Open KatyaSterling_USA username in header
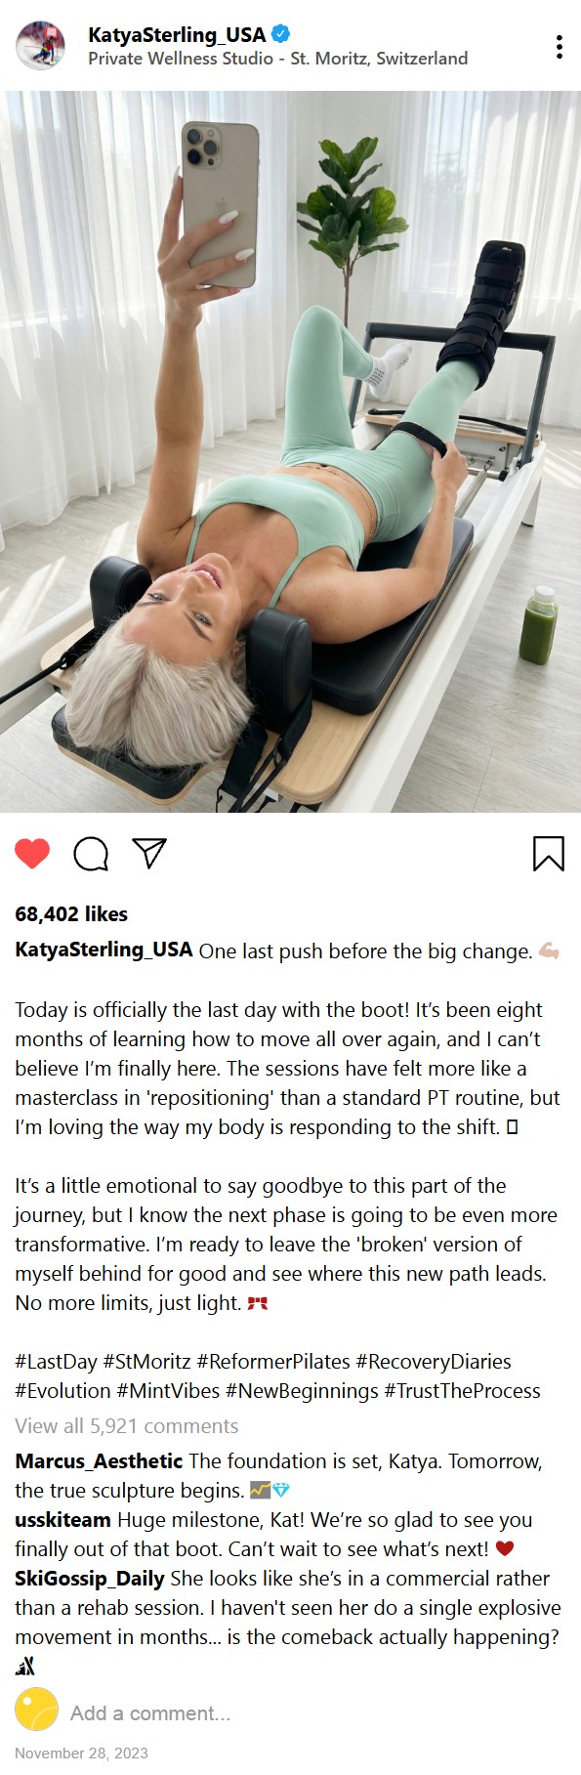 coord(177,34)
